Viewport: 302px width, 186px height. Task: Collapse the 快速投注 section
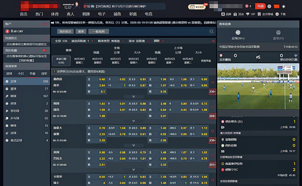point(47,38)
